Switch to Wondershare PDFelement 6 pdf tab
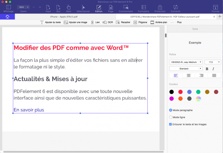223x153 pixels. coord(165,17)
